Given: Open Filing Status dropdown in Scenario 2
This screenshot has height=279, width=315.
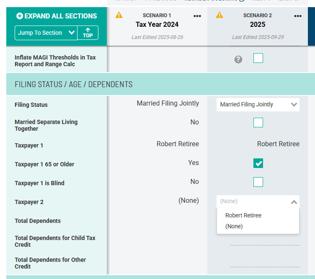Looking at the screenshot, I should (258, 104).
